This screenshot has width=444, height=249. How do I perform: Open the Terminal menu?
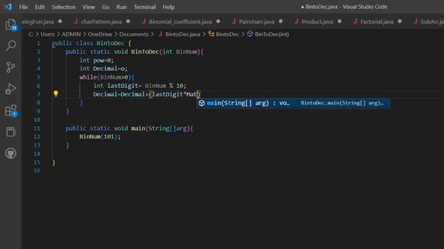point(145,7)
